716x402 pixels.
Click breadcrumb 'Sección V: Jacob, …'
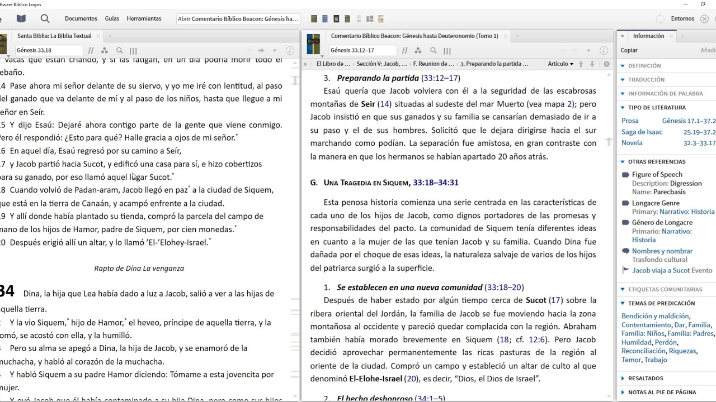point(382,64)
